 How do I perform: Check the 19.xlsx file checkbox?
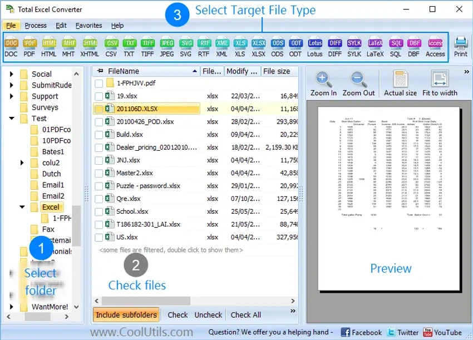[98, 96]
